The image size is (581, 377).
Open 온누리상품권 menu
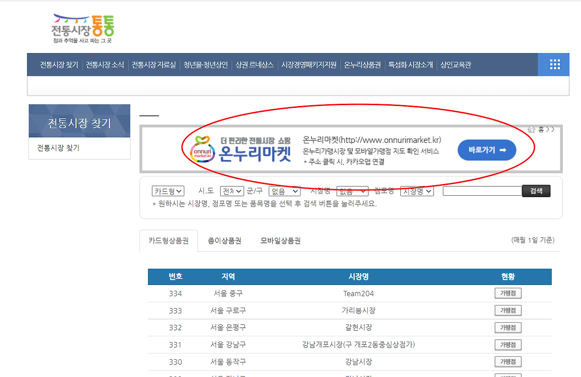(x=362, y=65)
